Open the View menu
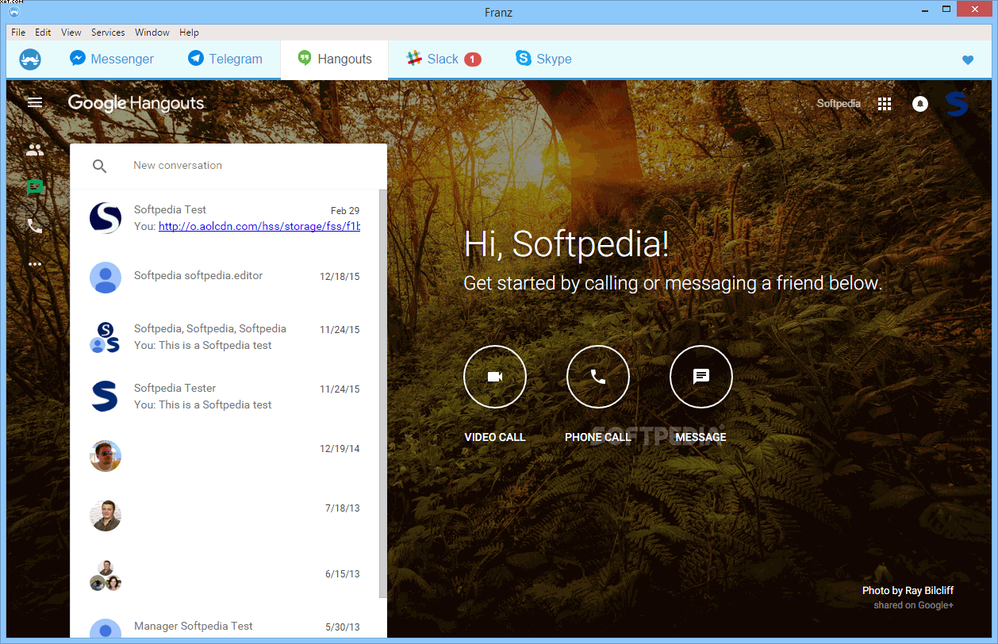Viewport: 998px width, 644px height. click(x=71, y=33)
